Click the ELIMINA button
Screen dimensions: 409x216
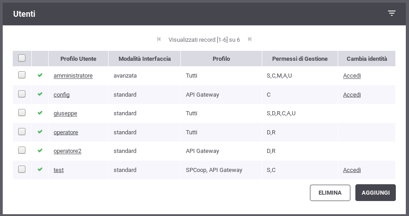click(330, 193)
